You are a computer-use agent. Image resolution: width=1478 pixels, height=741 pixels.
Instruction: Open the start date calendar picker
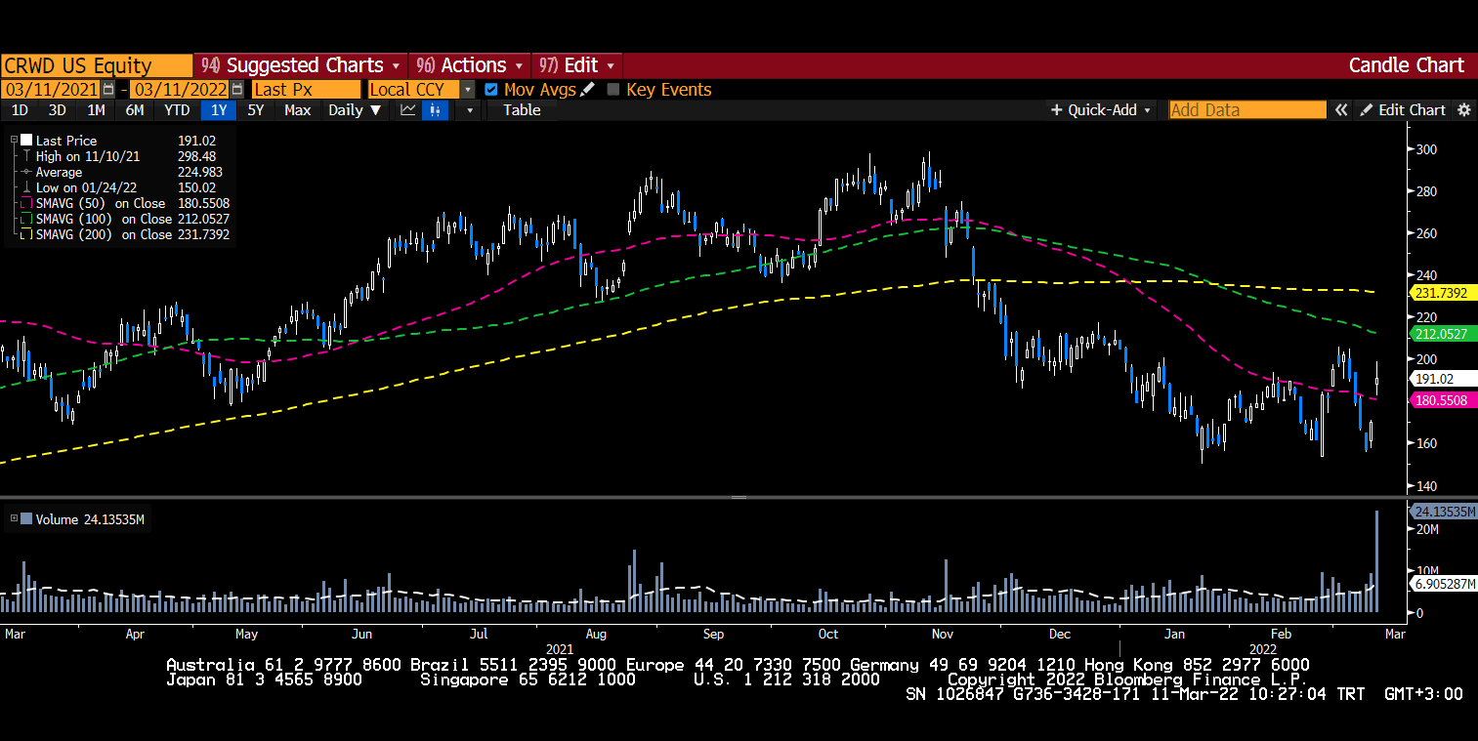(108, 89)
